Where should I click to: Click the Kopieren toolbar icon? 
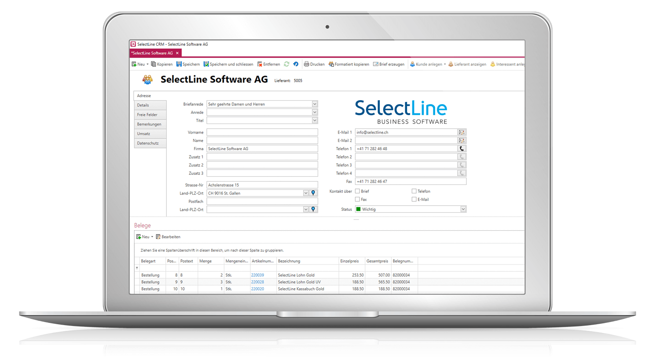pyautogui.click(x=161, y=64)
